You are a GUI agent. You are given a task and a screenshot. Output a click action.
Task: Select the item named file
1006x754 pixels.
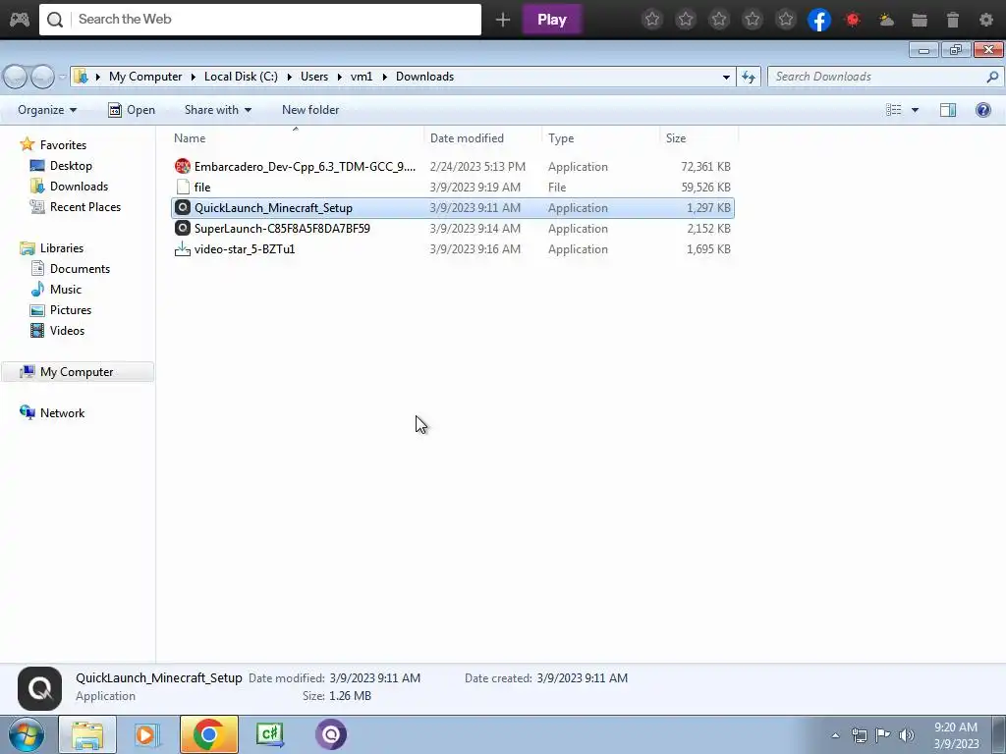point(452,188)
